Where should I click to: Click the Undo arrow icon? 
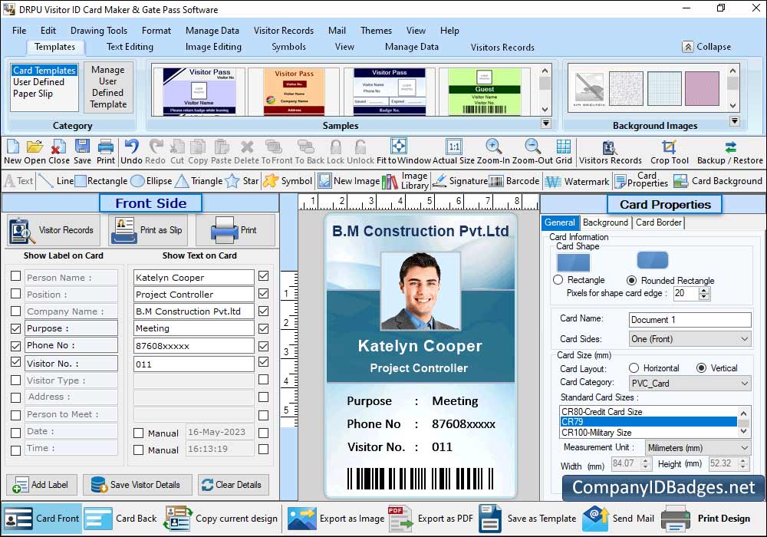pos(131,147)
